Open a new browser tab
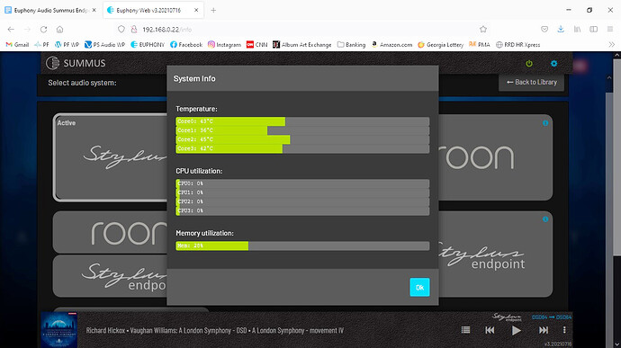 pos(213,10)
